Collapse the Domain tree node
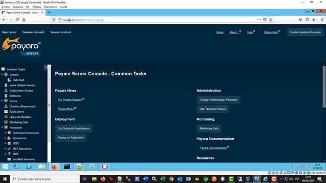The width and height of the screenshot is (326, 183). (2, 74)
